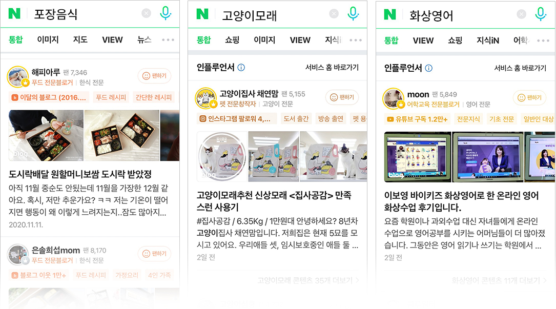Open 해피아루 profile picture
Image resolution: width=556 pixels, height=309 pixels.
point(18,76)
